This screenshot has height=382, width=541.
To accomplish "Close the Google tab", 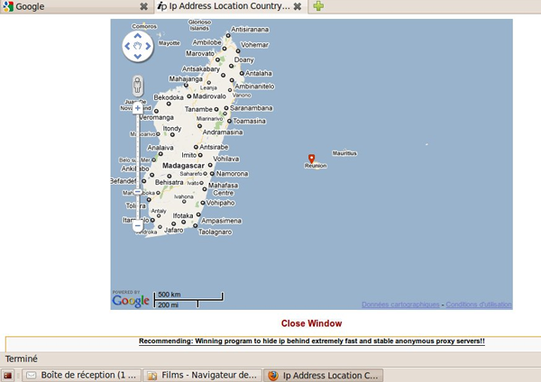I will point(143,6).
